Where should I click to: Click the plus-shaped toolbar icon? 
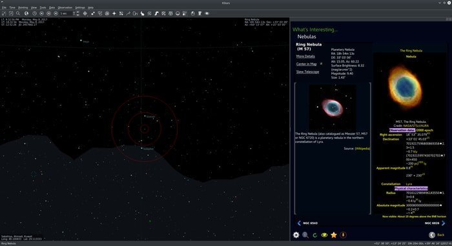click(x=114, y=14)
